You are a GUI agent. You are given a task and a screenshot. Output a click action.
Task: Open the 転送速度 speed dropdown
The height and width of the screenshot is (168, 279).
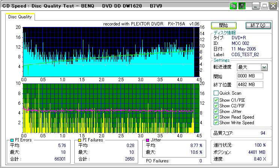coord(264,67)
